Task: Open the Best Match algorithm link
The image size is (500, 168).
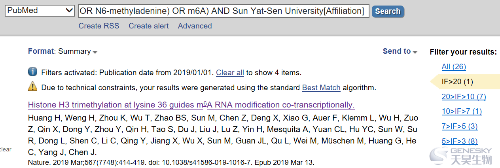Action: click(x=321, y=88)
